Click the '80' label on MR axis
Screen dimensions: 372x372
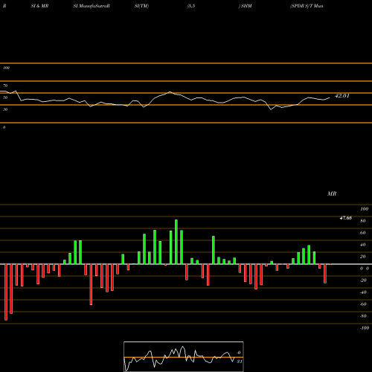tap(363, 221)
